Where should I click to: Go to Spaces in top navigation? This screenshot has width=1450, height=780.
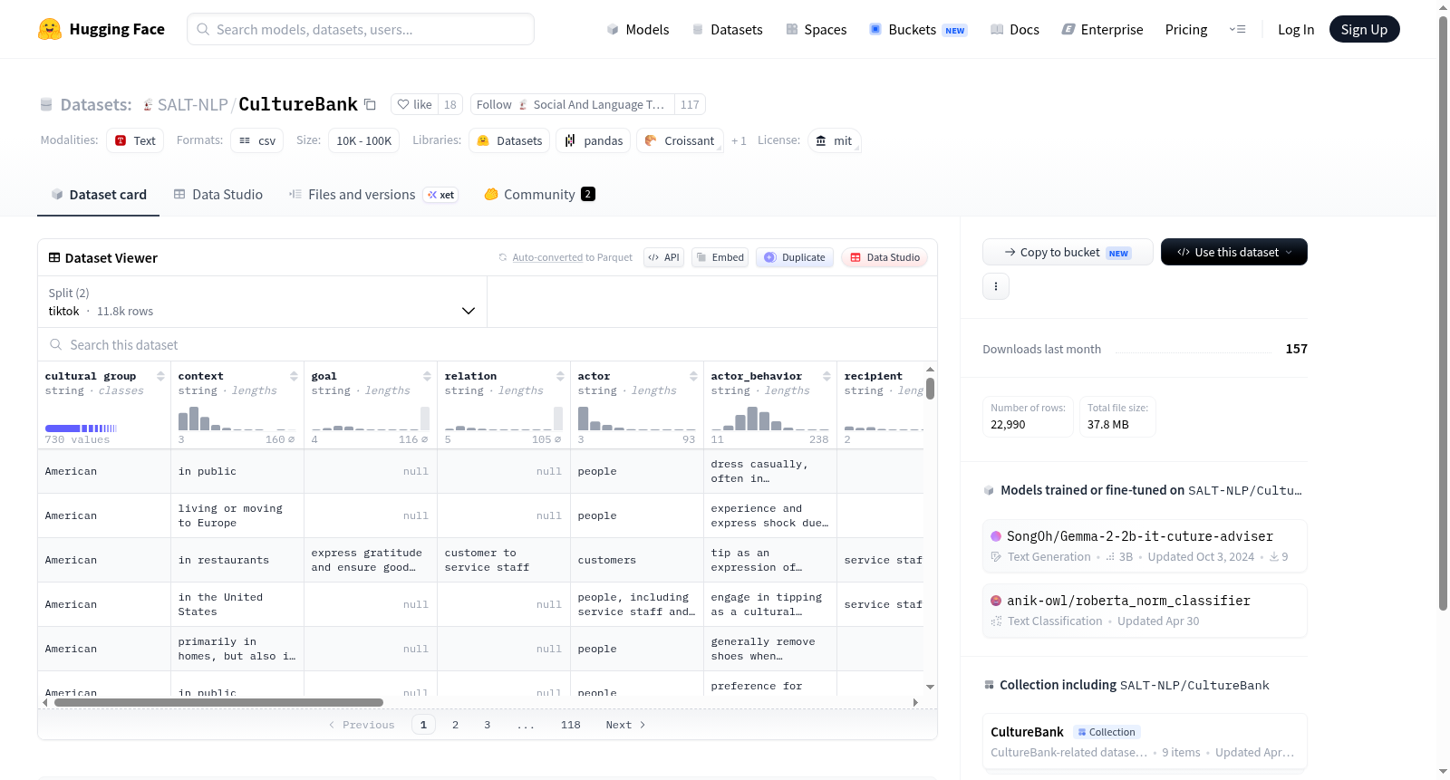click(816, 29)
